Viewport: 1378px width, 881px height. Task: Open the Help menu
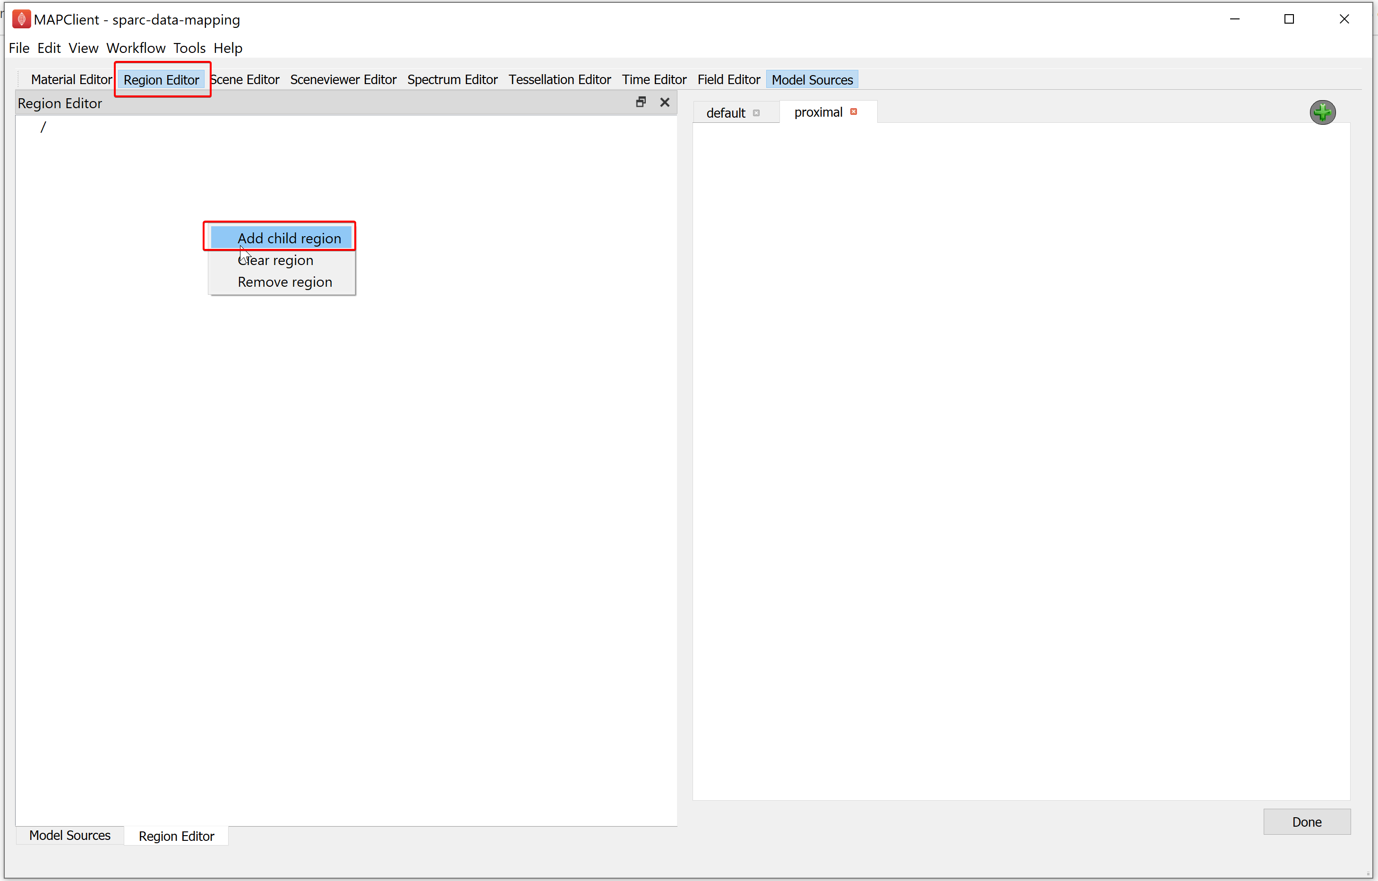(x=228, y=48)
